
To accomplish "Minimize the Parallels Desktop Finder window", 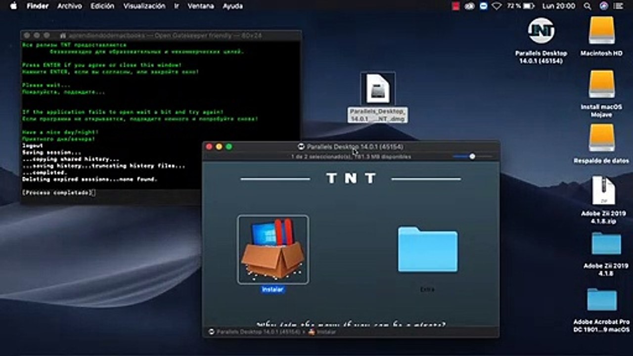I will click(x=219, y=147).
